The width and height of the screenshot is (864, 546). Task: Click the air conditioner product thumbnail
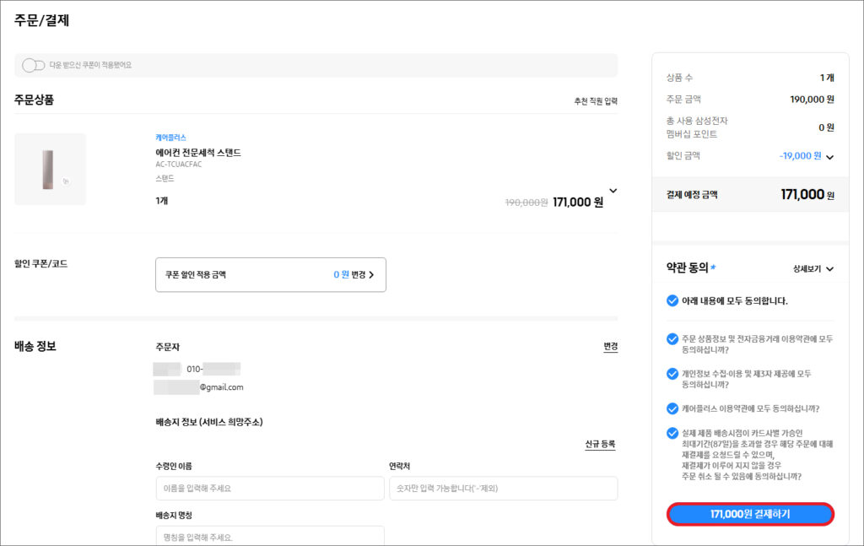50,169
